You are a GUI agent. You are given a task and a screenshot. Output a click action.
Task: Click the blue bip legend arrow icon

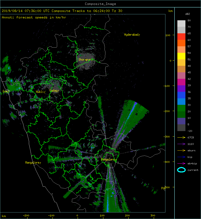click(181, 157)
